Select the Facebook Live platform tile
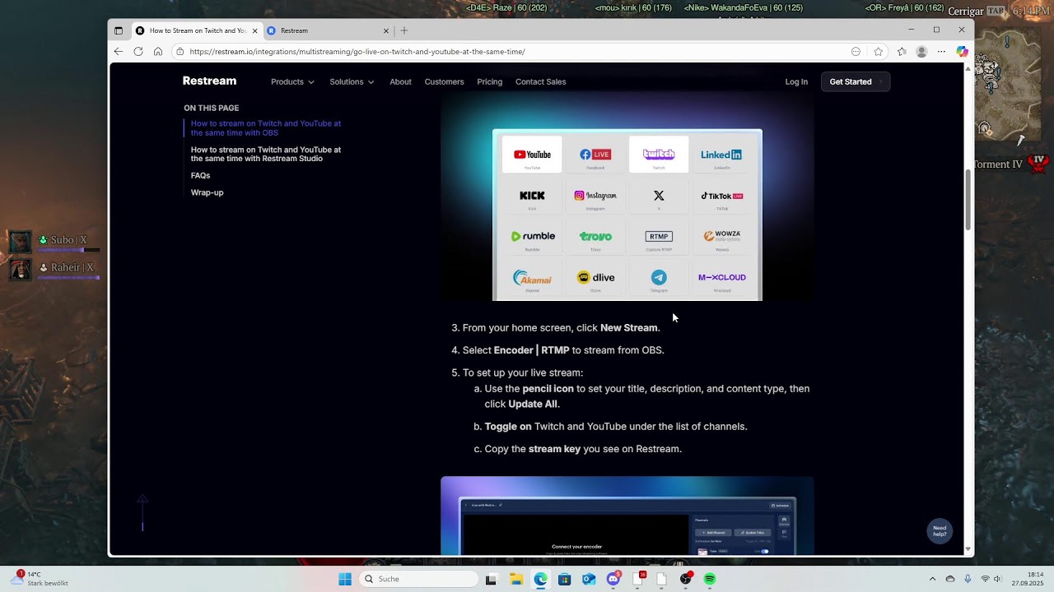 pyautogui.click(x=595, y=155)
